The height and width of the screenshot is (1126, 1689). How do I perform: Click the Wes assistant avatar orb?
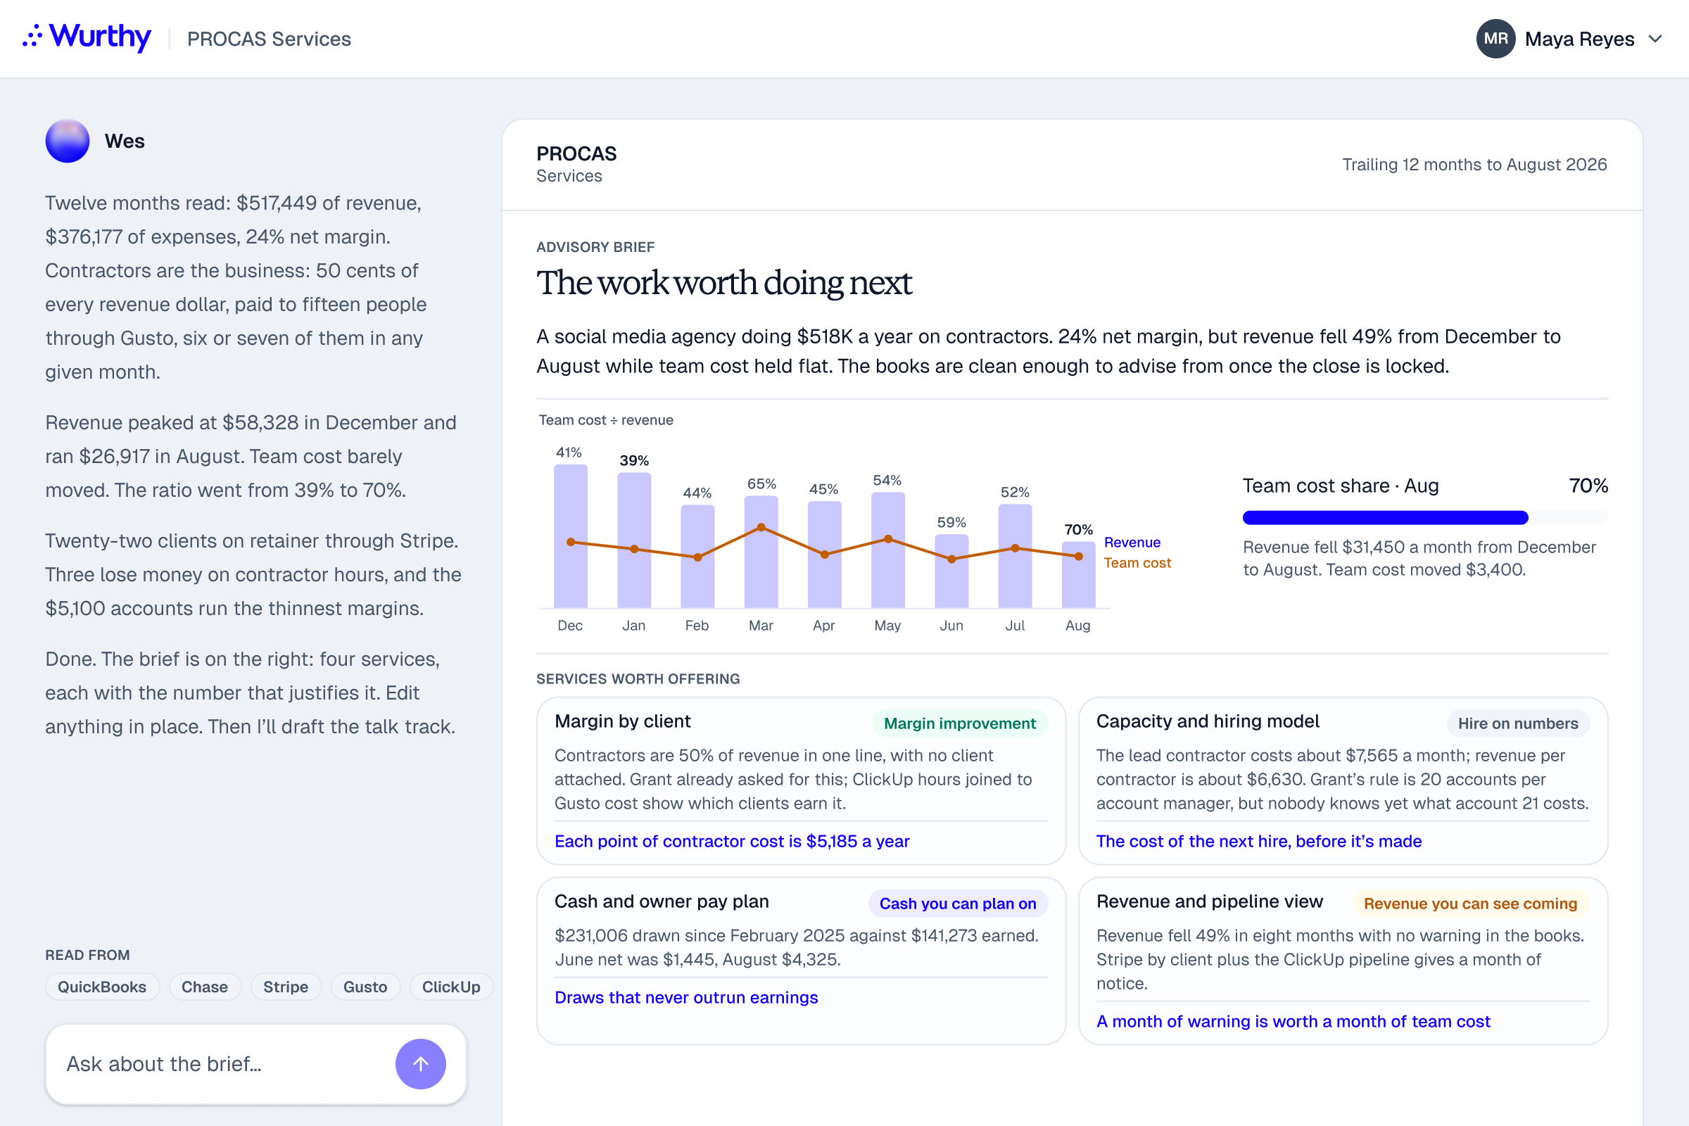point(68,141)
